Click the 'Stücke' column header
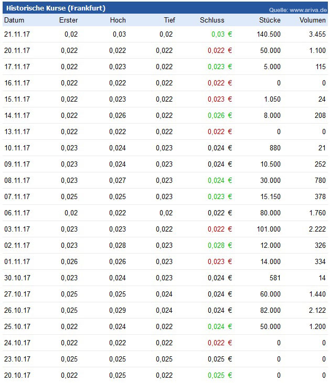This screenshot has height=383, width=330. (270, 20)
